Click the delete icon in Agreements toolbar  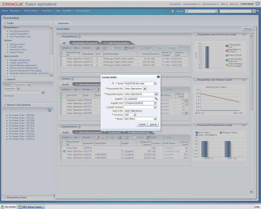point(113,138)
